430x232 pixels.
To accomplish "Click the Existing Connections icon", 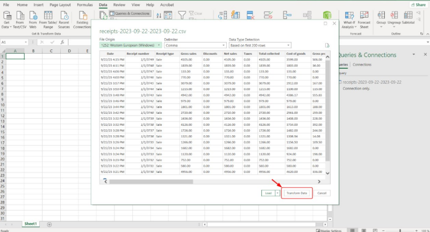I will tap(82, 16).
